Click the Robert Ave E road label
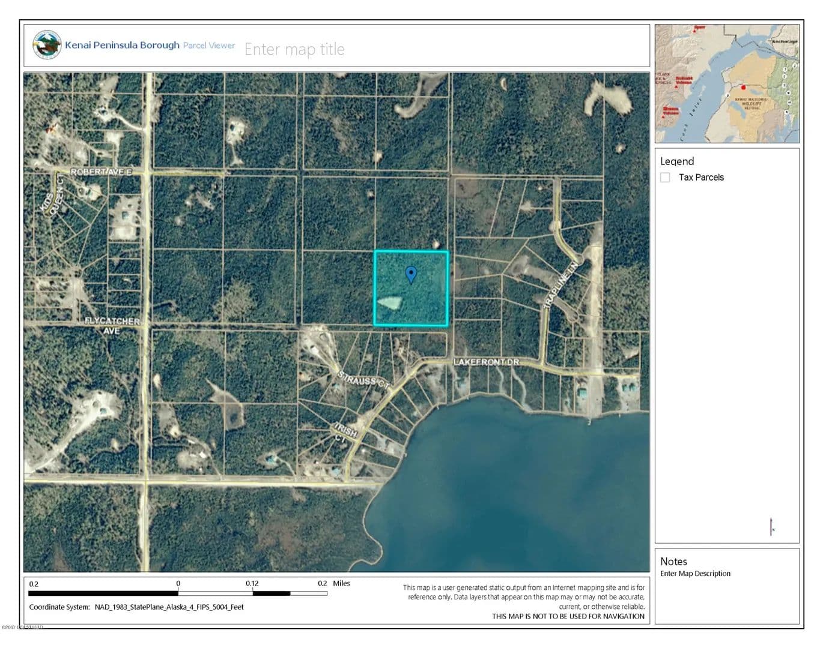The image size is (823, 648). [101, 172]
